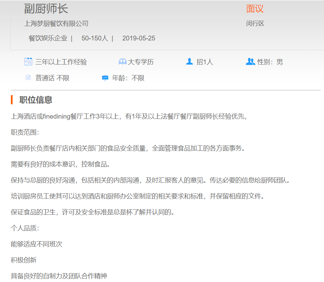
Task: Open the 上海梦厨餐饮有限公司 company link
Action: pos(56,23)
